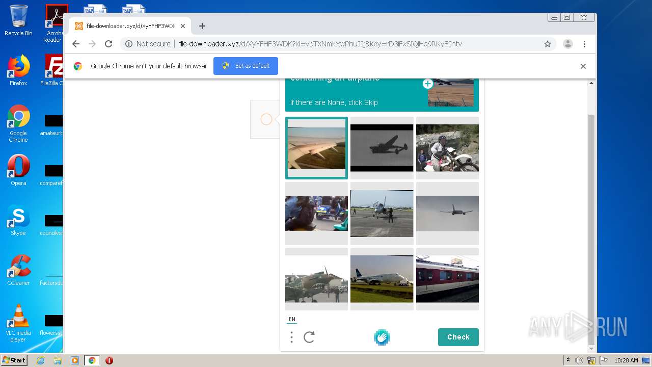Select the parked airliner on grass image
The width and height of the screenshot is (652, 367).
(x=382, y=279)
